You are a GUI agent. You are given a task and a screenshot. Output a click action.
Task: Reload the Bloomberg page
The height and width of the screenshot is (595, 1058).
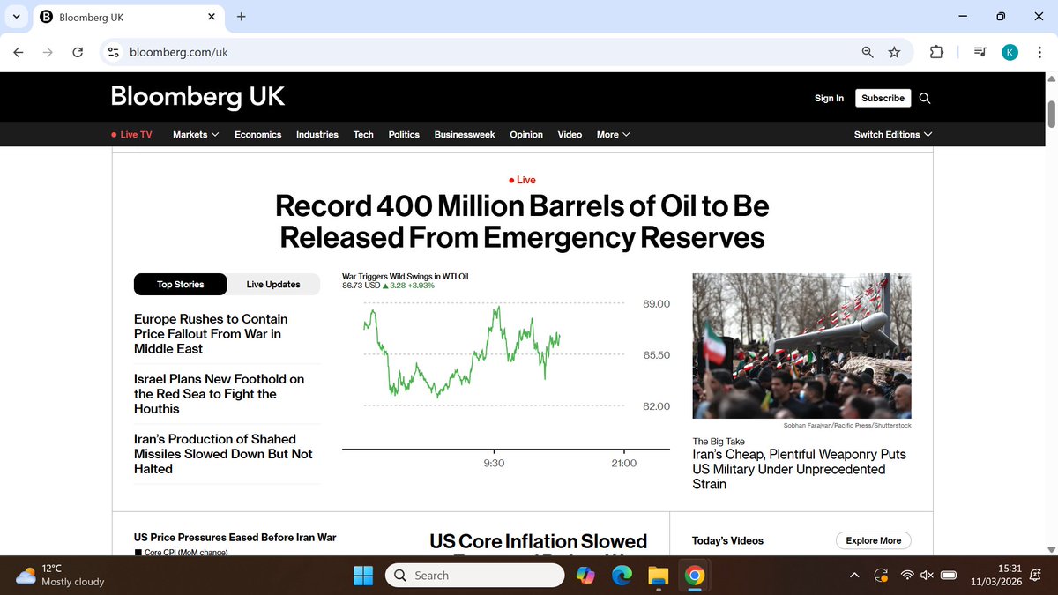click(78, 53)
